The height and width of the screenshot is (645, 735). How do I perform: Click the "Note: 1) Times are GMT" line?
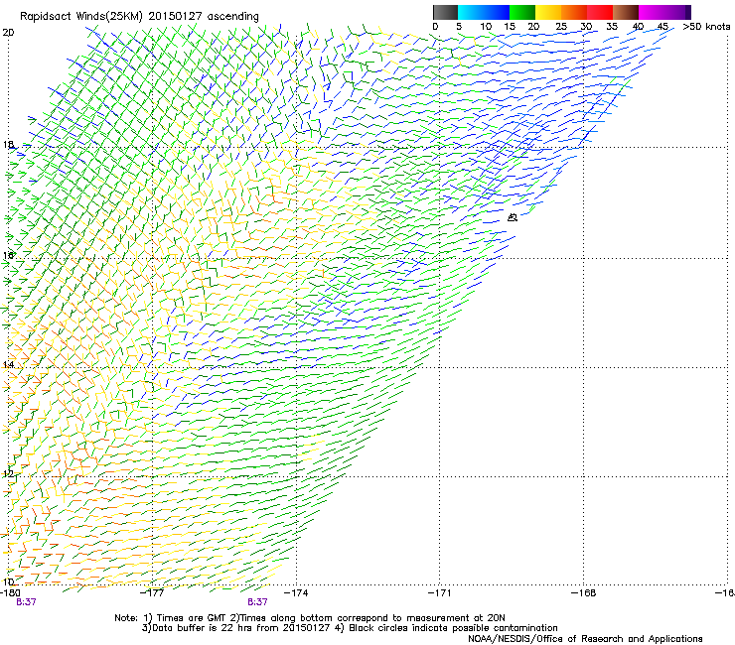(x=309, y=618)
